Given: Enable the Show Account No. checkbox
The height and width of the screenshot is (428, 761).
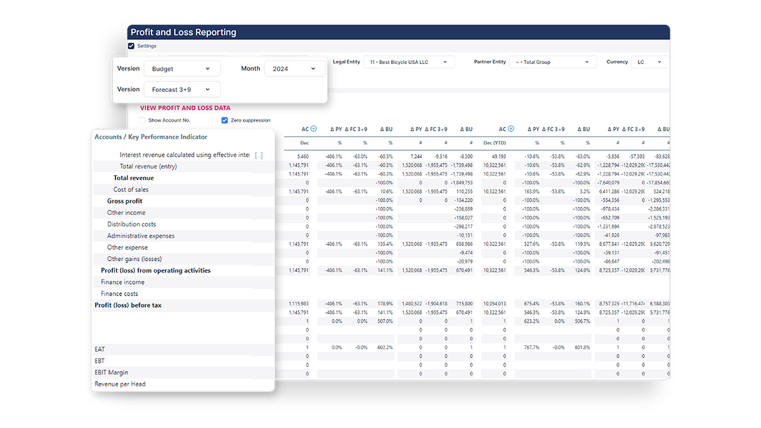Looking at the screenshot, I should point(142,120).
